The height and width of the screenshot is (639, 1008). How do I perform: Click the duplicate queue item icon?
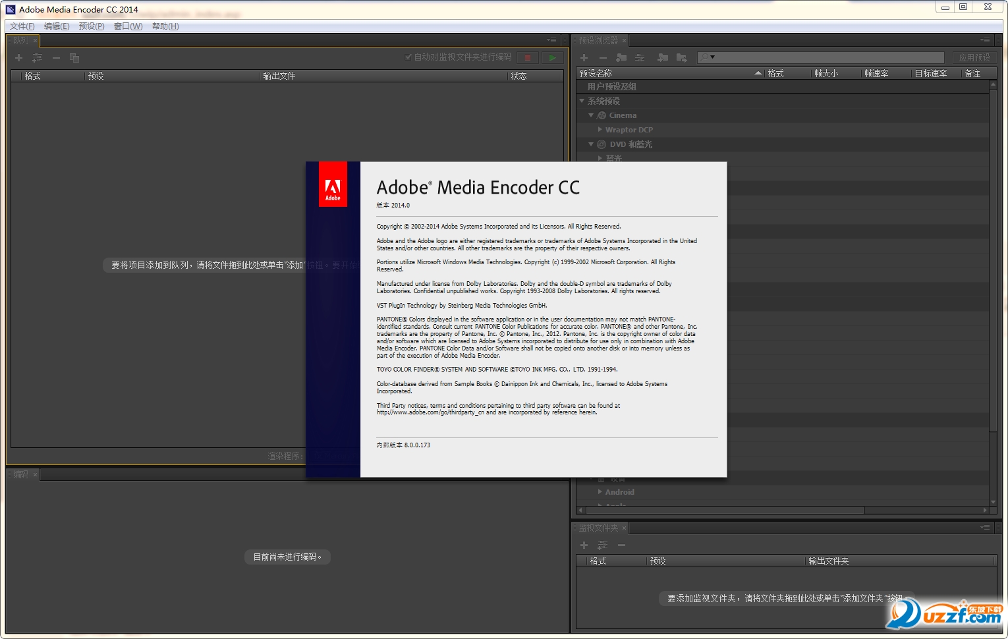click(74, 58)
